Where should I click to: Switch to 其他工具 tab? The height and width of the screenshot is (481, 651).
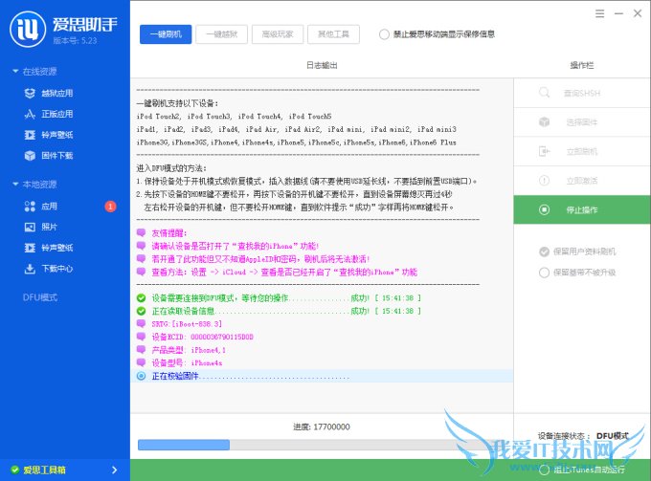333,34
